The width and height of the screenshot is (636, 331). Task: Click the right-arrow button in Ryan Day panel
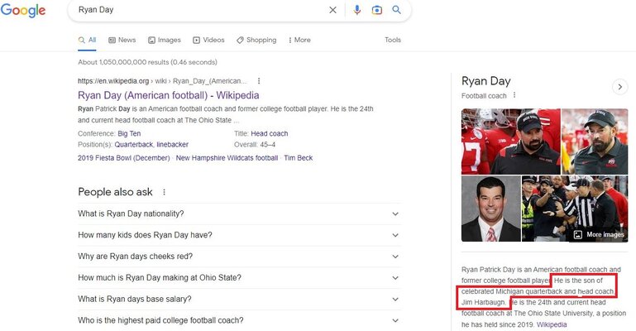pyautogui.click(x=619, y=87)
